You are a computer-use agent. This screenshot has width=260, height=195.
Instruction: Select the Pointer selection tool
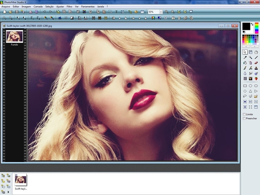point(245,52)
